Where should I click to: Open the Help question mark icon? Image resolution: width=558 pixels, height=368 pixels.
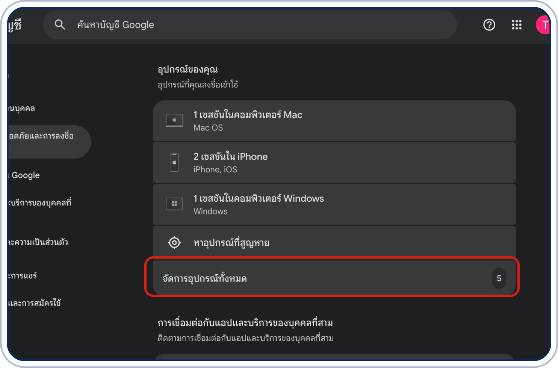coord(489,25)
